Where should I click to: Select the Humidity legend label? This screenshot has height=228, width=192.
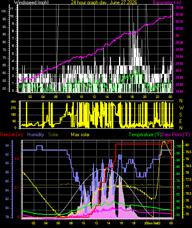coord(35,135)
